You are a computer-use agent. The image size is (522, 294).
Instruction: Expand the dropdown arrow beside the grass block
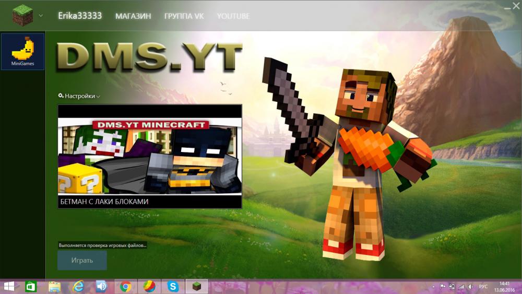[x=41, y=16]
